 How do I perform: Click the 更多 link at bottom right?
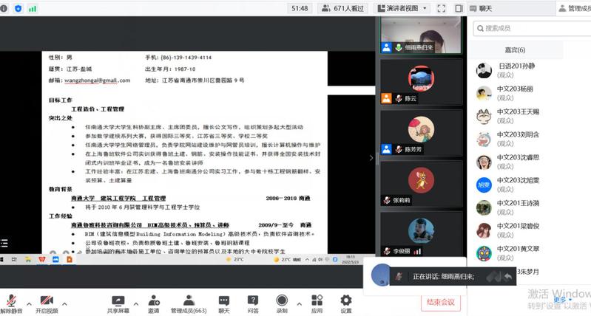560,300
